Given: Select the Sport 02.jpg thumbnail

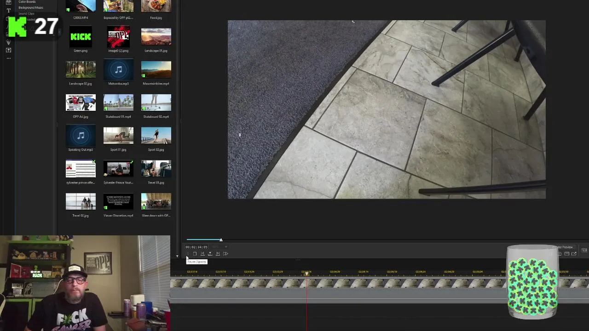Looking at the screenshot, I should 156,136.
